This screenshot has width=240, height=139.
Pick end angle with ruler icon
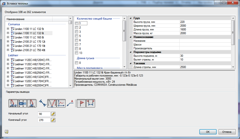[x=53, y=120]
